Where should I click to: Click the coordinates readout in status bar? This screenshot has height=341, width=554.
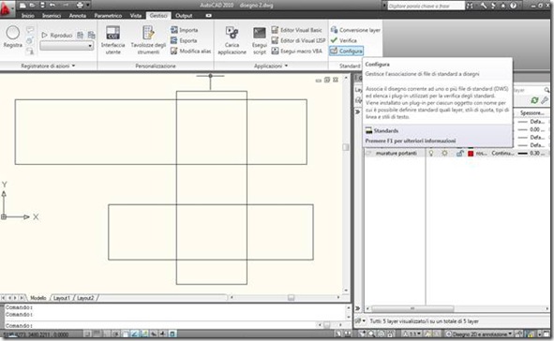36,334
